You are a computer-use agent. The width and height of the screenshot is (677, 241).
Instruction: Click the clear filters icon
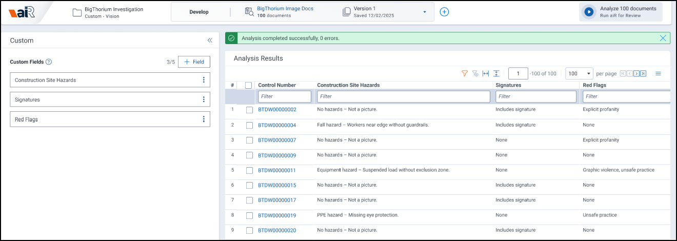click(x=475, y=74)
